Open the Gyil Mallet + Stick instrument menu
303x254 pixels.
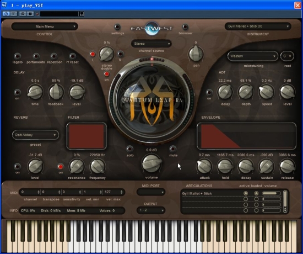click(x=258, y=26)
